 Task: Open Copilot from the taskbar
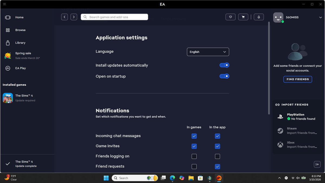point(182,178)
